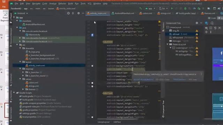Click warning icon next to etEmail
The height and width of the screenshot is (125, 223).
(x=197, y=34)
